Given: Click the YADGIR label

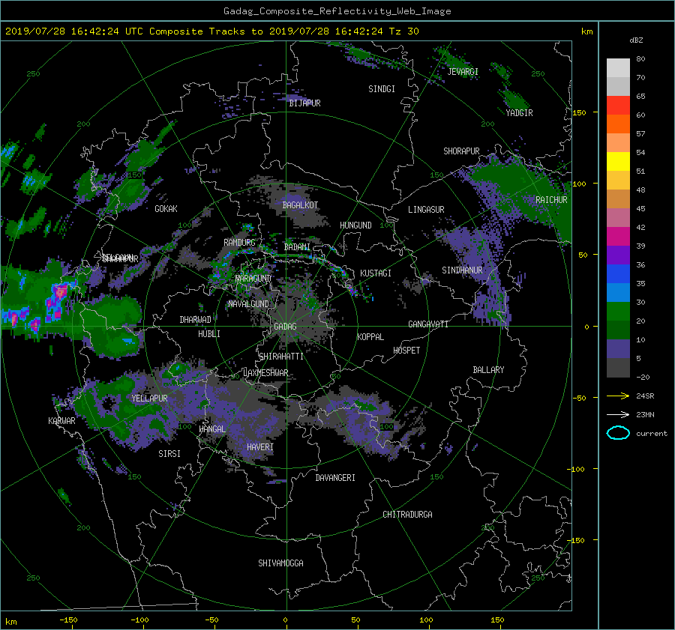Looking at the screenshot, I should tap(519, 113).
